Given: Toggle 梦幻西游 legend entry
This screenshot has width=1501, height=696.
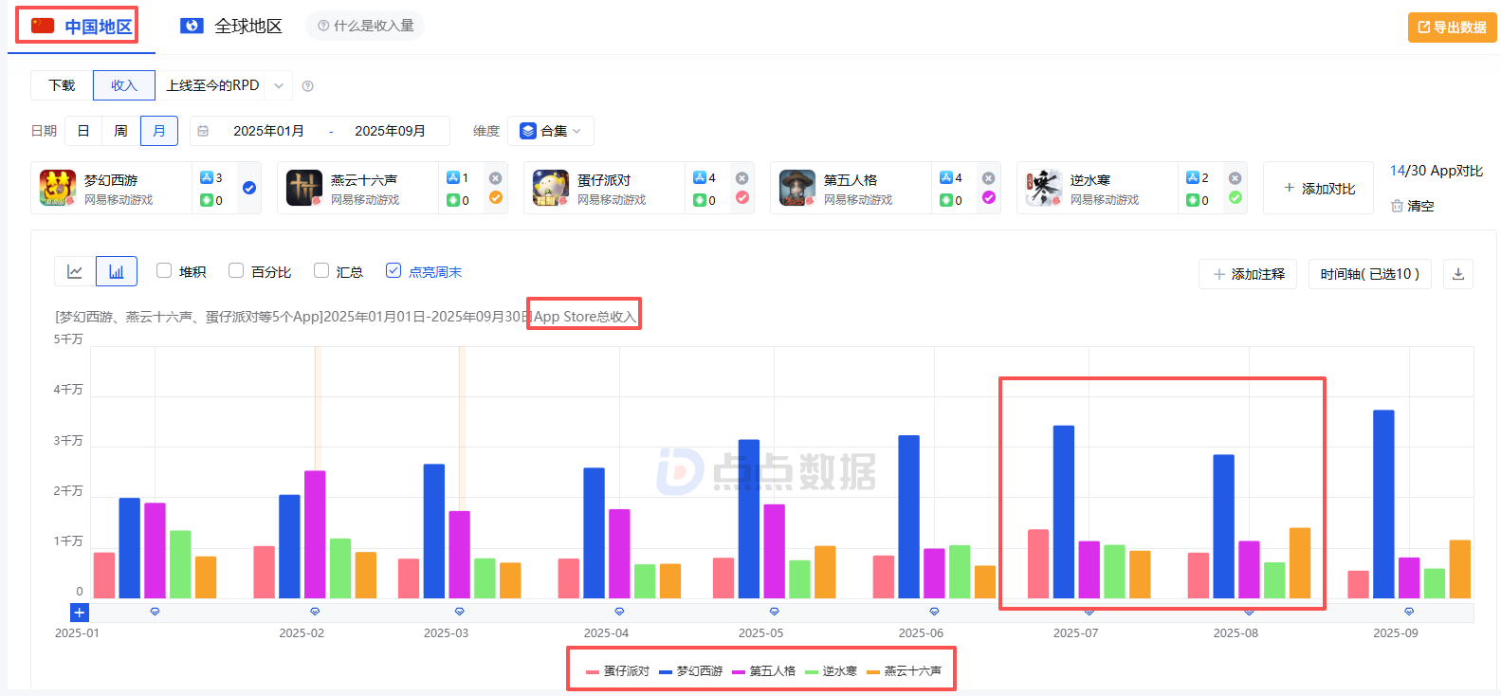Looking at the screenshot, I should [x=690, y=670].
